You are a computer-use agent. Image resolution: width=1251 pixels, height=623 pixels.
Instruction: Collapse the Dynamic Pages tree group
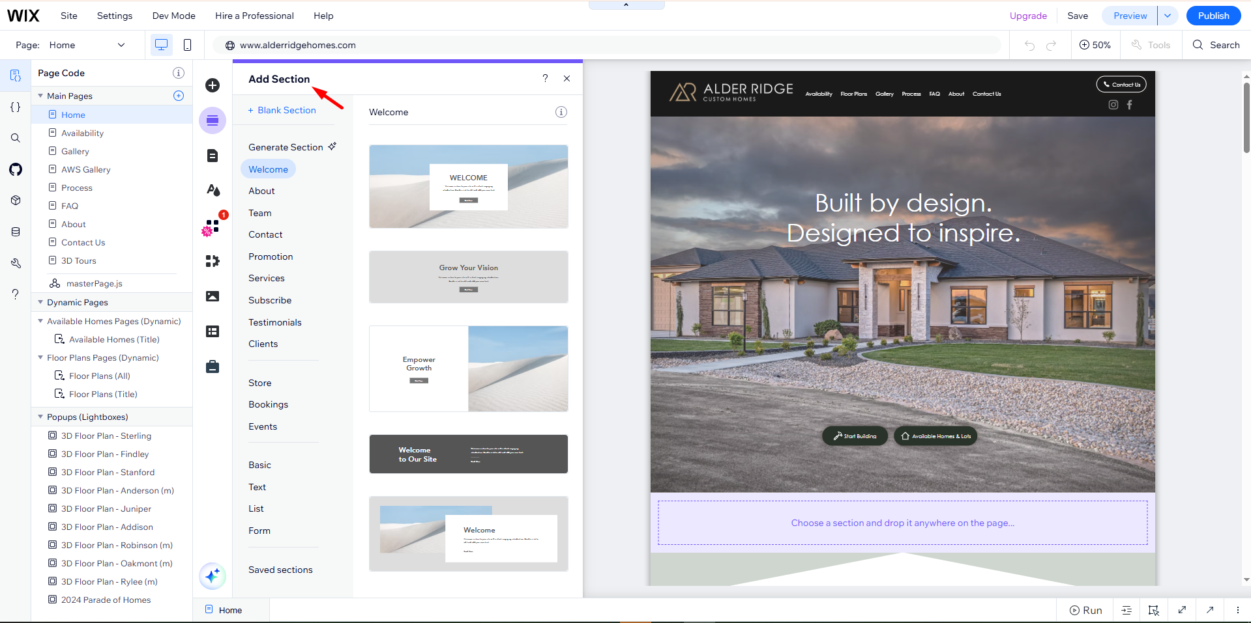[x=40, y=302]
